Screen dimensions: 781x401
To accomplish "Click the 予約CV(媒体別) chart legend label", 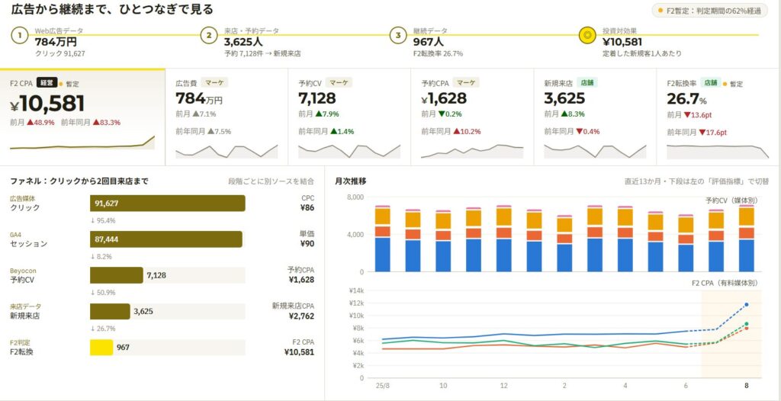I will click(731, 200).
